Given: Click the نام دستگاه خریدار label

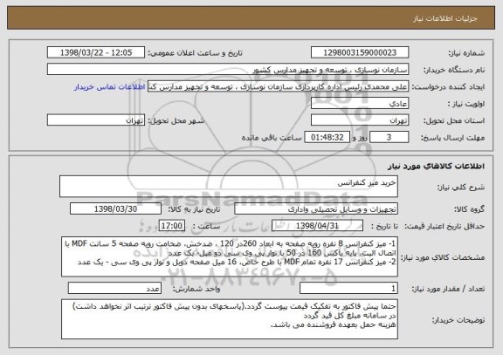Looking at the screenshot, I should [x=454, y=70].
